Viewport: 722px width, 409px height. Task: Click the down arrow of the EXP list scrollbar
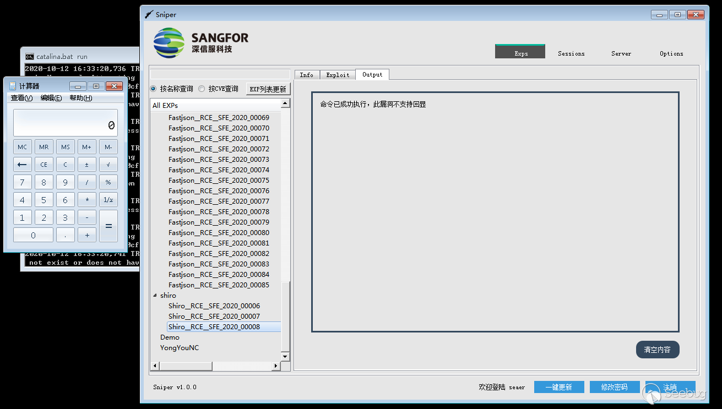[x=285, y=357]
